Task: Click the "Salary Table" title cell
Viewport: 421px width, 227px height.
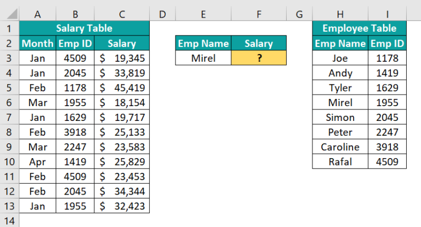Action: (x=84, y=28)
